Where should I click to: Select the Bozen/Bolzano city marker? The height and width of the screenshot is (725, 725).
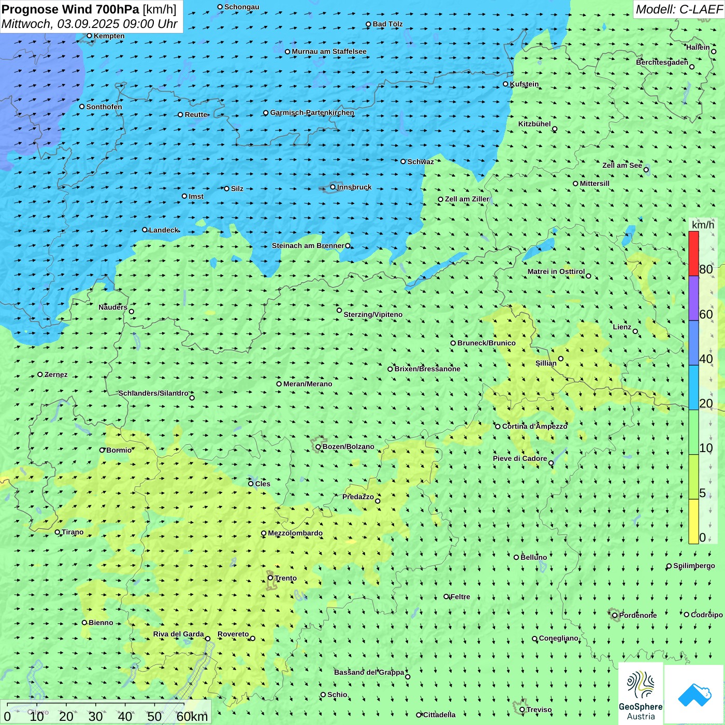(318, 447)
